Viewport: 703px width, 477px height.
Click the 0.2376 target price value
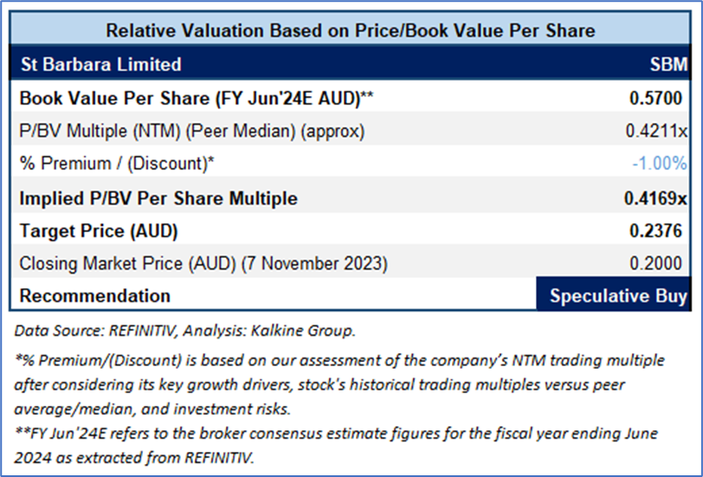tap(658, 231)
